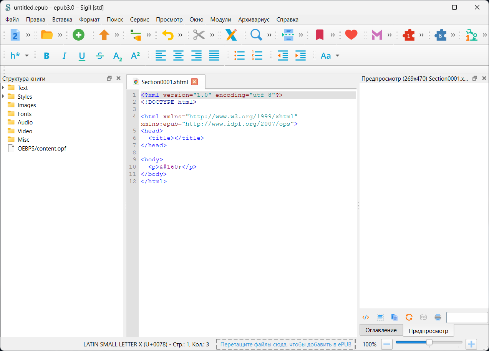Expand more tools after magnifier icon
489x351 pixels.
pyautogui.click(x=269, y=35)
